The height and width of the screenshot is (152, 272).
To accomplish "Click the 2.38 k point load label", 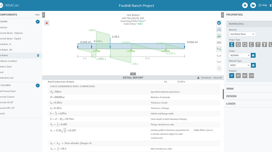I will pos(116,37).
